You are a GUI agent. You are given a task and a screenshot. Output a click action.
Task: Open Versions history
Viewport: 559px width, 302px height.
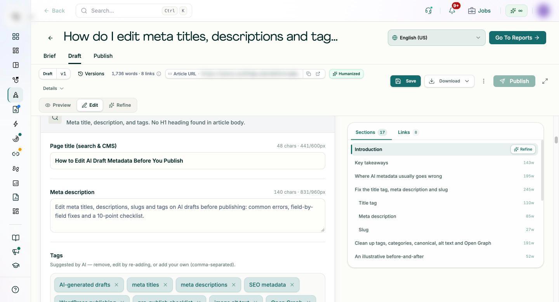[91, 74]
